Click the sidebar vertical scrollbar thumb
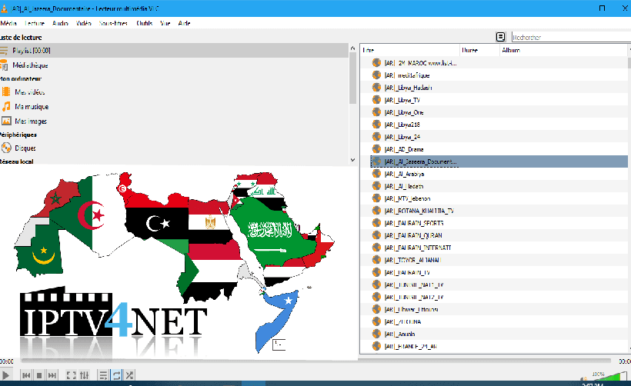The image size is (631, 386). point(353,78)
